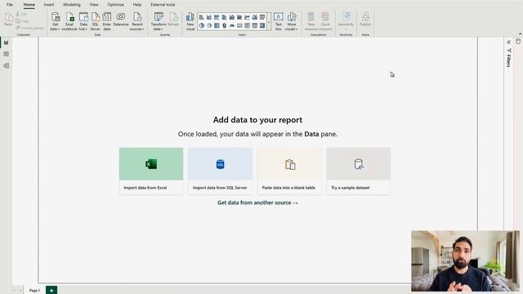
Task: Choose the line chart visual in gallery
Action: click(247, 17)
